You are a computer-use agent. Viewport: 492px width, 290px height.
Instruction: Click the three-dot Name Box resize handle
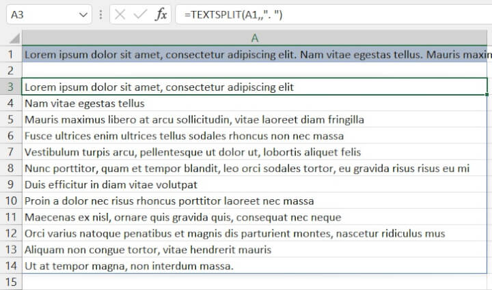point(101,14)
